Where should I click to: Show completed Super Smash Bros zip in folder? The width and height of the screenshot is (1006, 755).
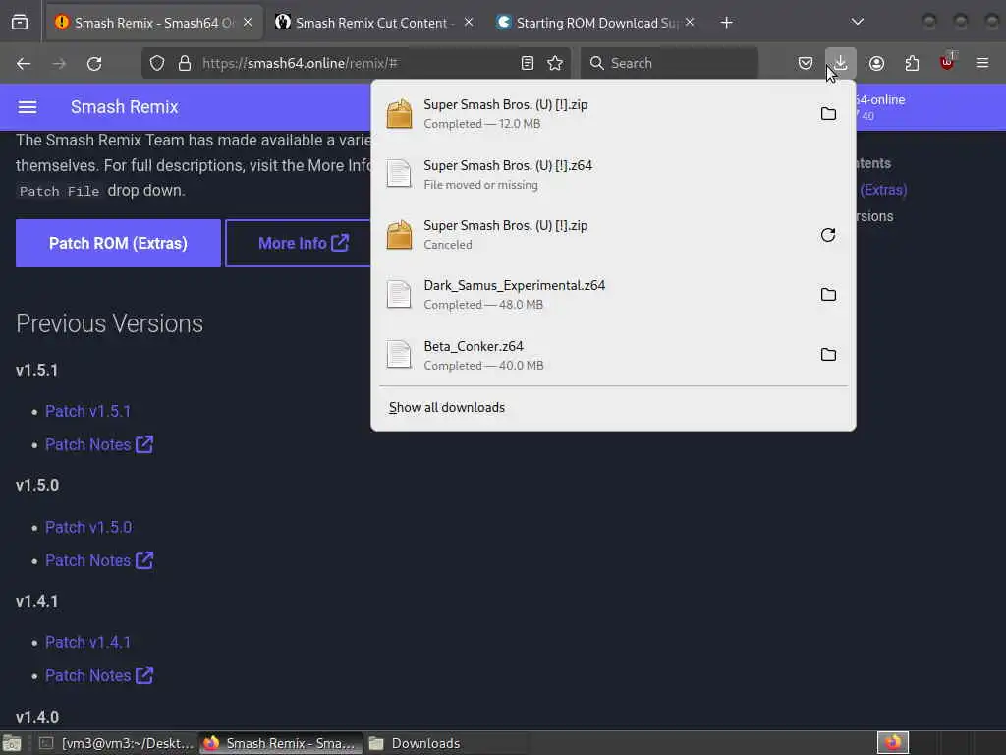tap(828, 114)
